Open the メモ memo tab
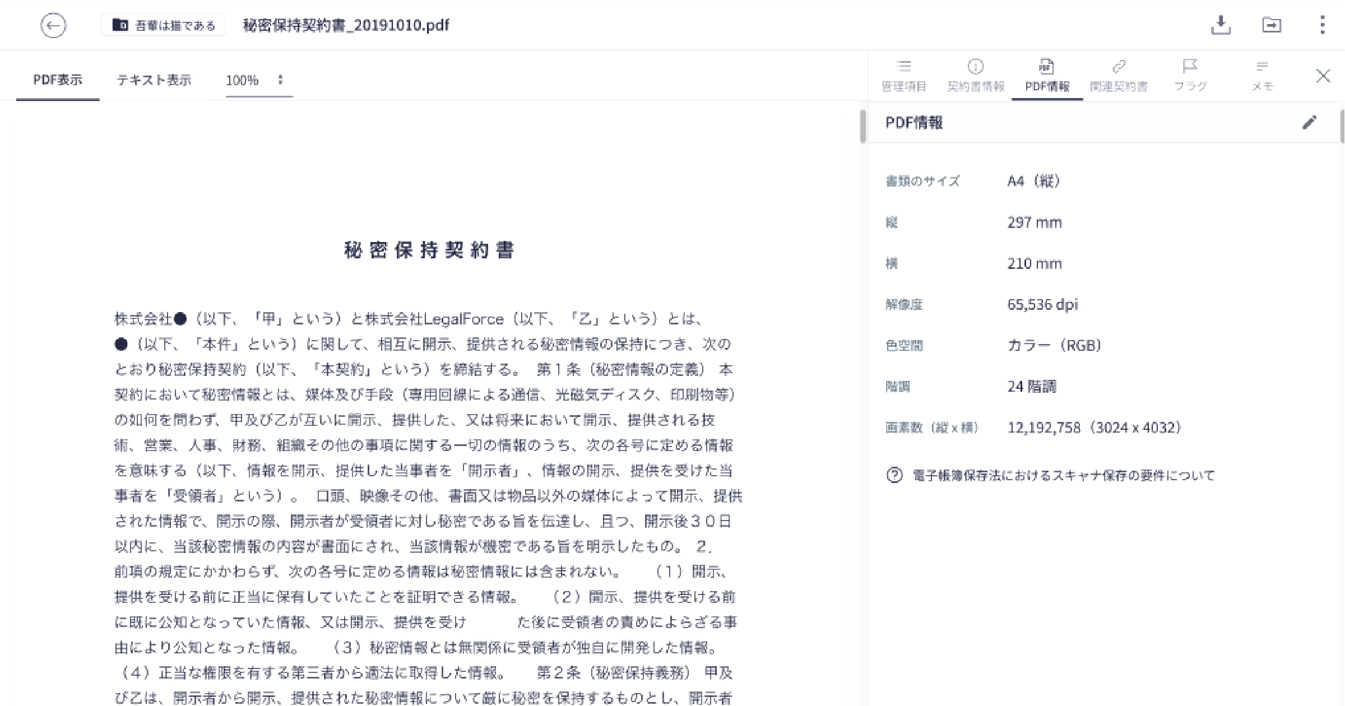Screen dimensions: 1345x706 [1262, 76]
